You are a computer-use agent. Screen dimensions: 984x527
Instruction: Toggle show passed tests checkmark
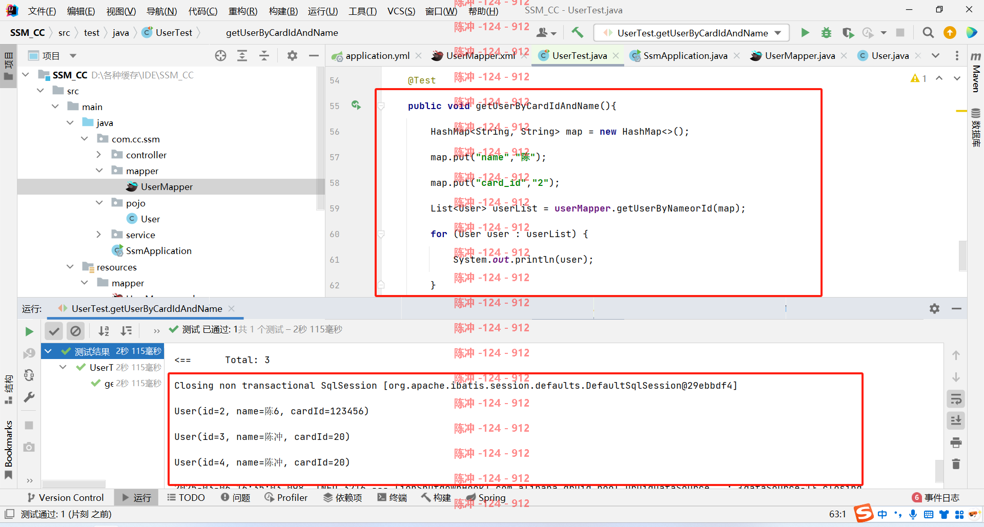54,331
